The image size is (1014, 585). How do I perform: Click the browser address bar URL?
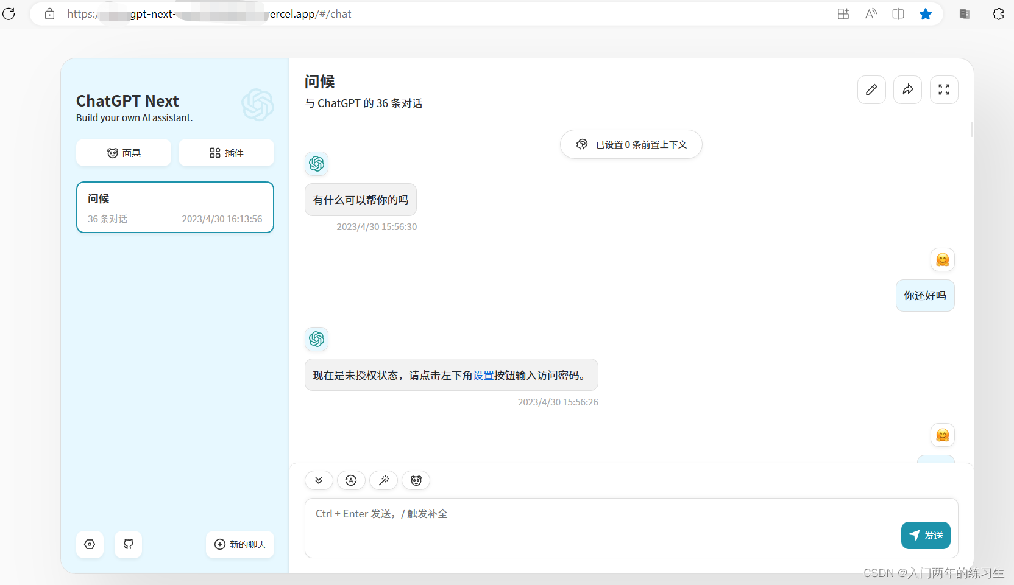coord(209,14)
